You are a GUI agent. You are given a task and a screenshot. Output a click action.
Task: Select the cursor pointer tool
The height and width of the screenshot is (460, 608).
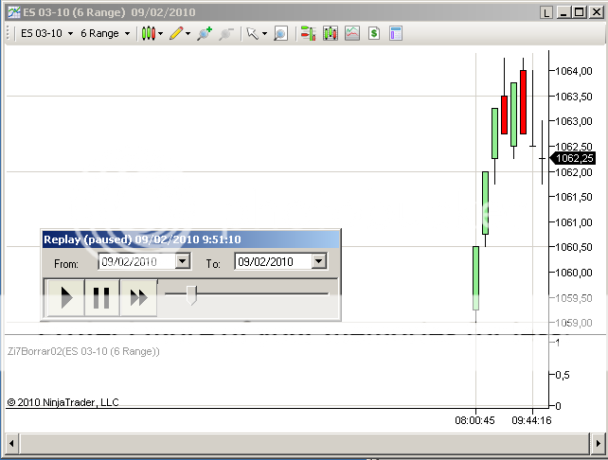[x=253, y=33]
